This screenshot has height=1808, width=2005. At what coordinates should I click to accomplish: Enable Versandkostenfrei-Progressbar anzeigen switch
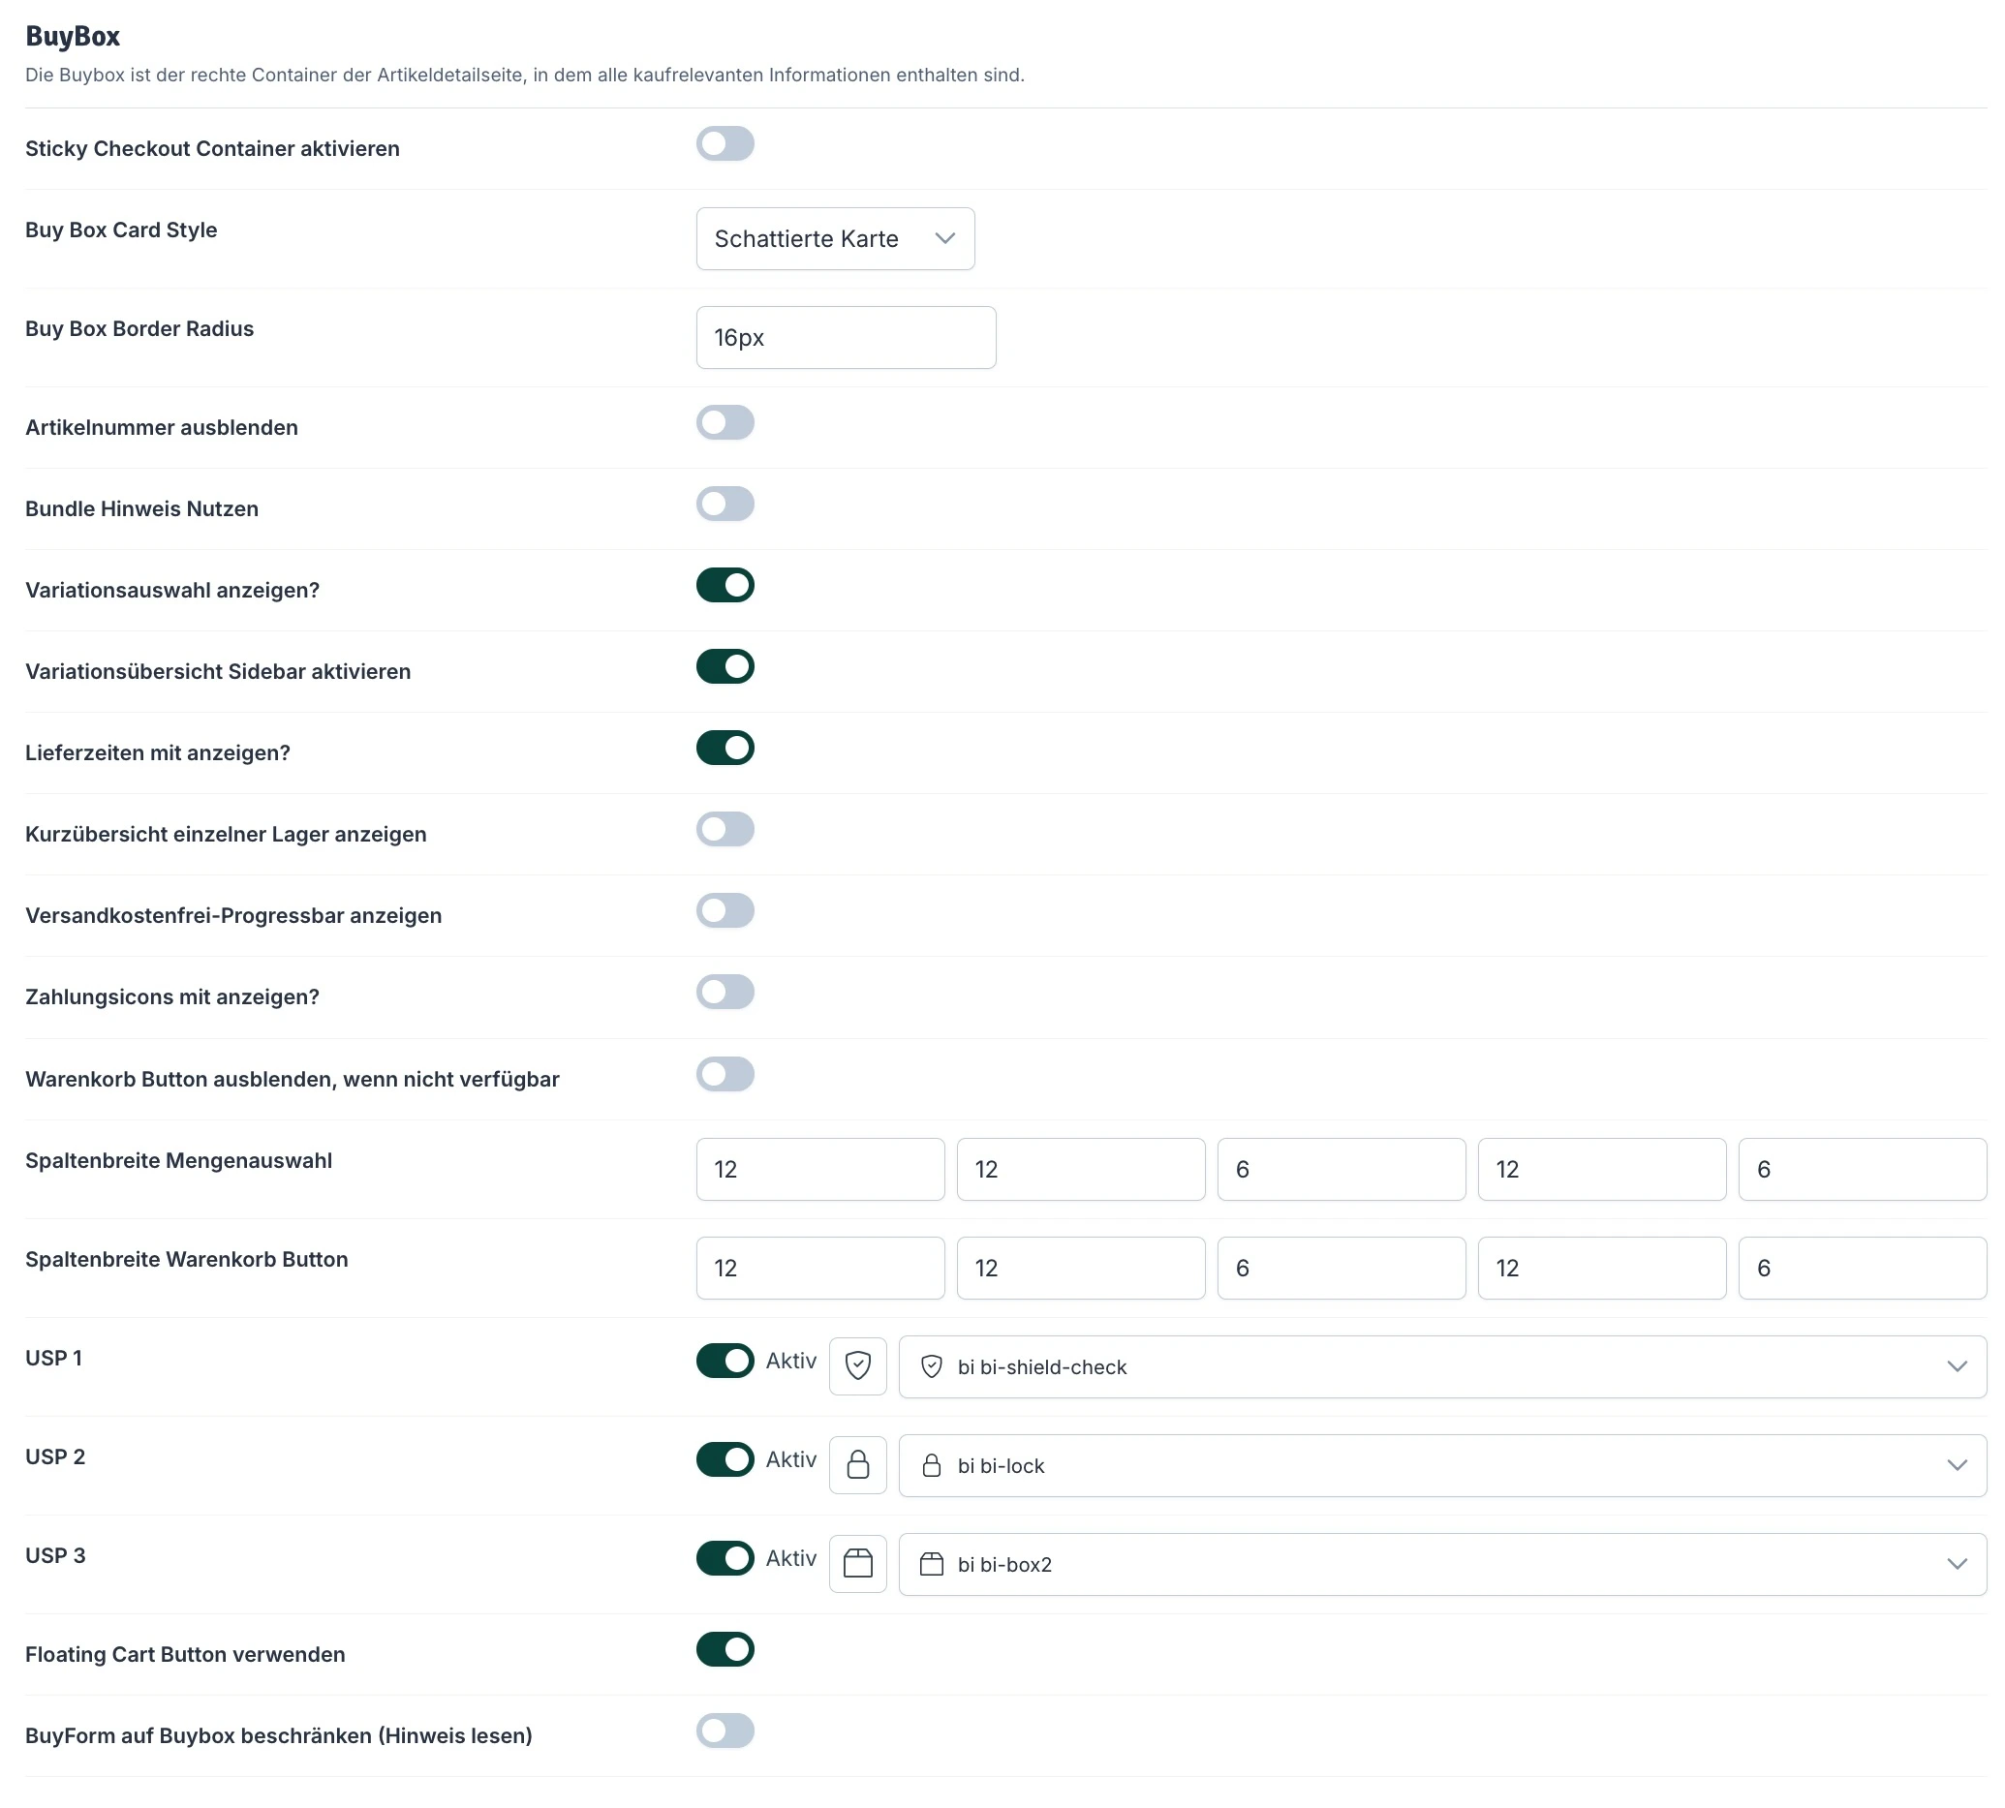[x=725, y=911]
